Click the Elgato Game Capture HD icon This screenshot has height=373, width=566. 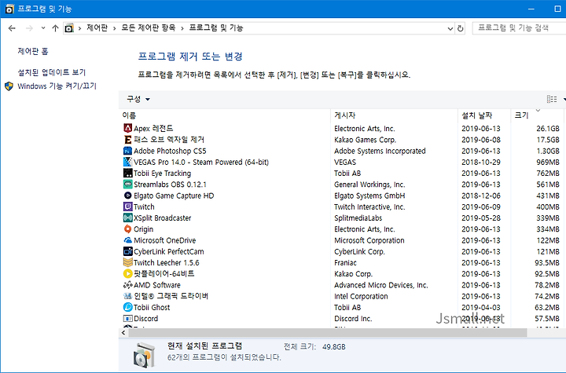click(128, 196)
